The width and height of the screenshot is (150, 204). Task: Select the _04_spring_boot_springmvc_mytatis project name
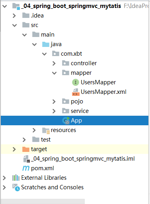[x=71, y=6]
